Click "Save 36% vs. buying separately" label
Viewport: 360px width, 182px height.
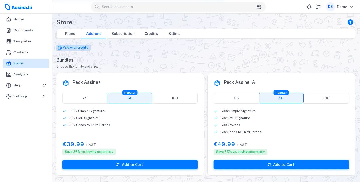[x=89, y=152]
